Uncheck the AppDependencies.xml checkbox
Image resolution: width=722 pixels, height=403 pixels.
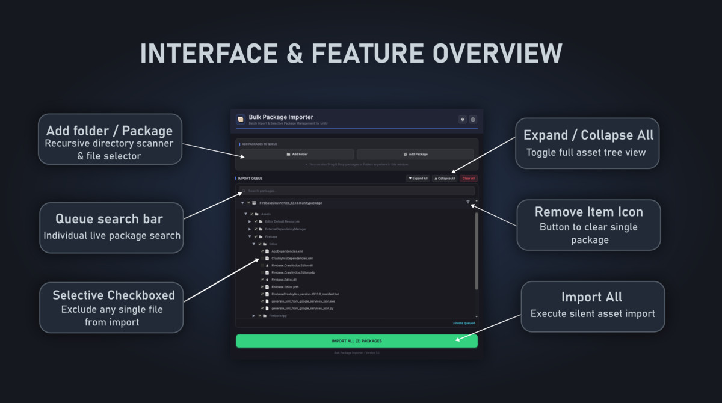coord(262,251)
